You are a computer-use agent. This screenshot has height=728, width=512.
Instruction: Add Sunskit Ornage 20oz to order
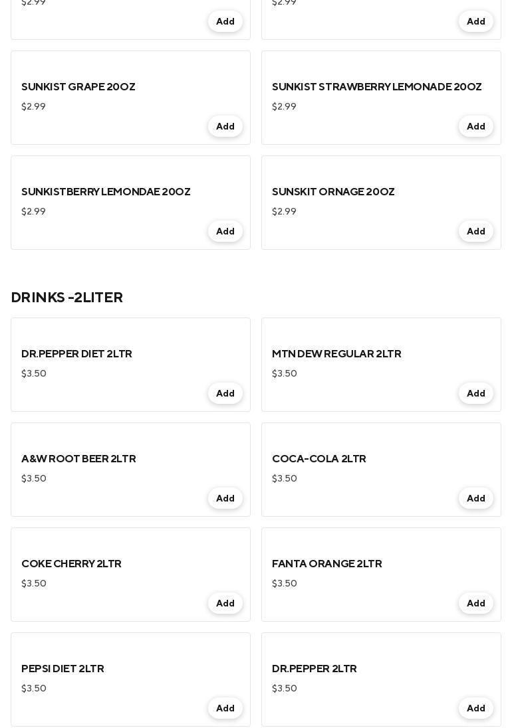pyautogui.click(x=476, y=232)
